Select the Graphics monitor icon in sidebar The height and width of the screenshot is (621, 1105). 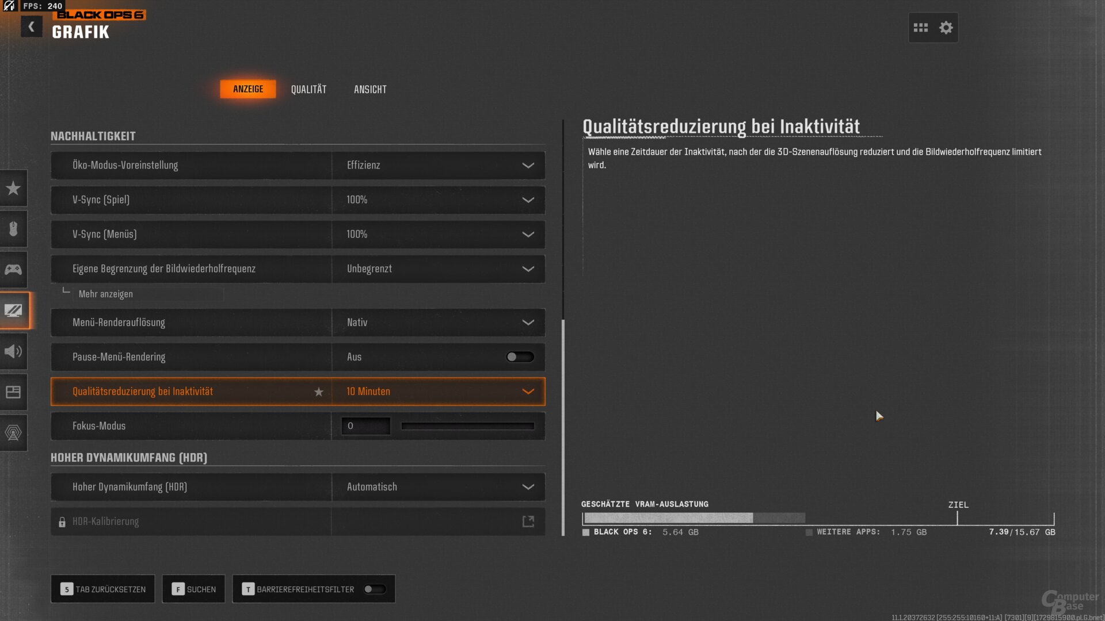pyautogui.click(x=13, y=310)
